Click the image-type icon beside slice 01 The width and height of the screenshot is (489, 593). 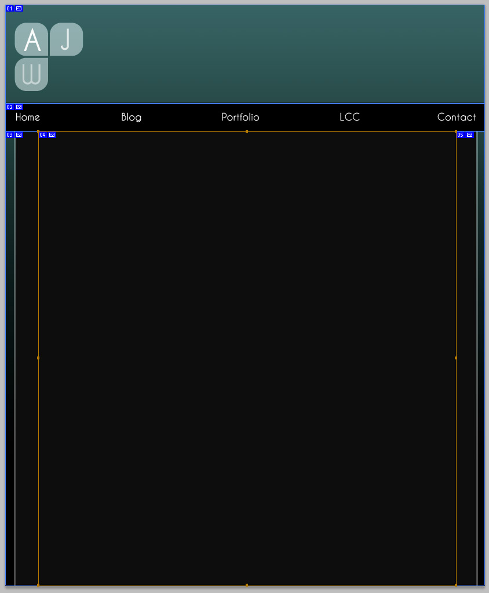point(19,8)
